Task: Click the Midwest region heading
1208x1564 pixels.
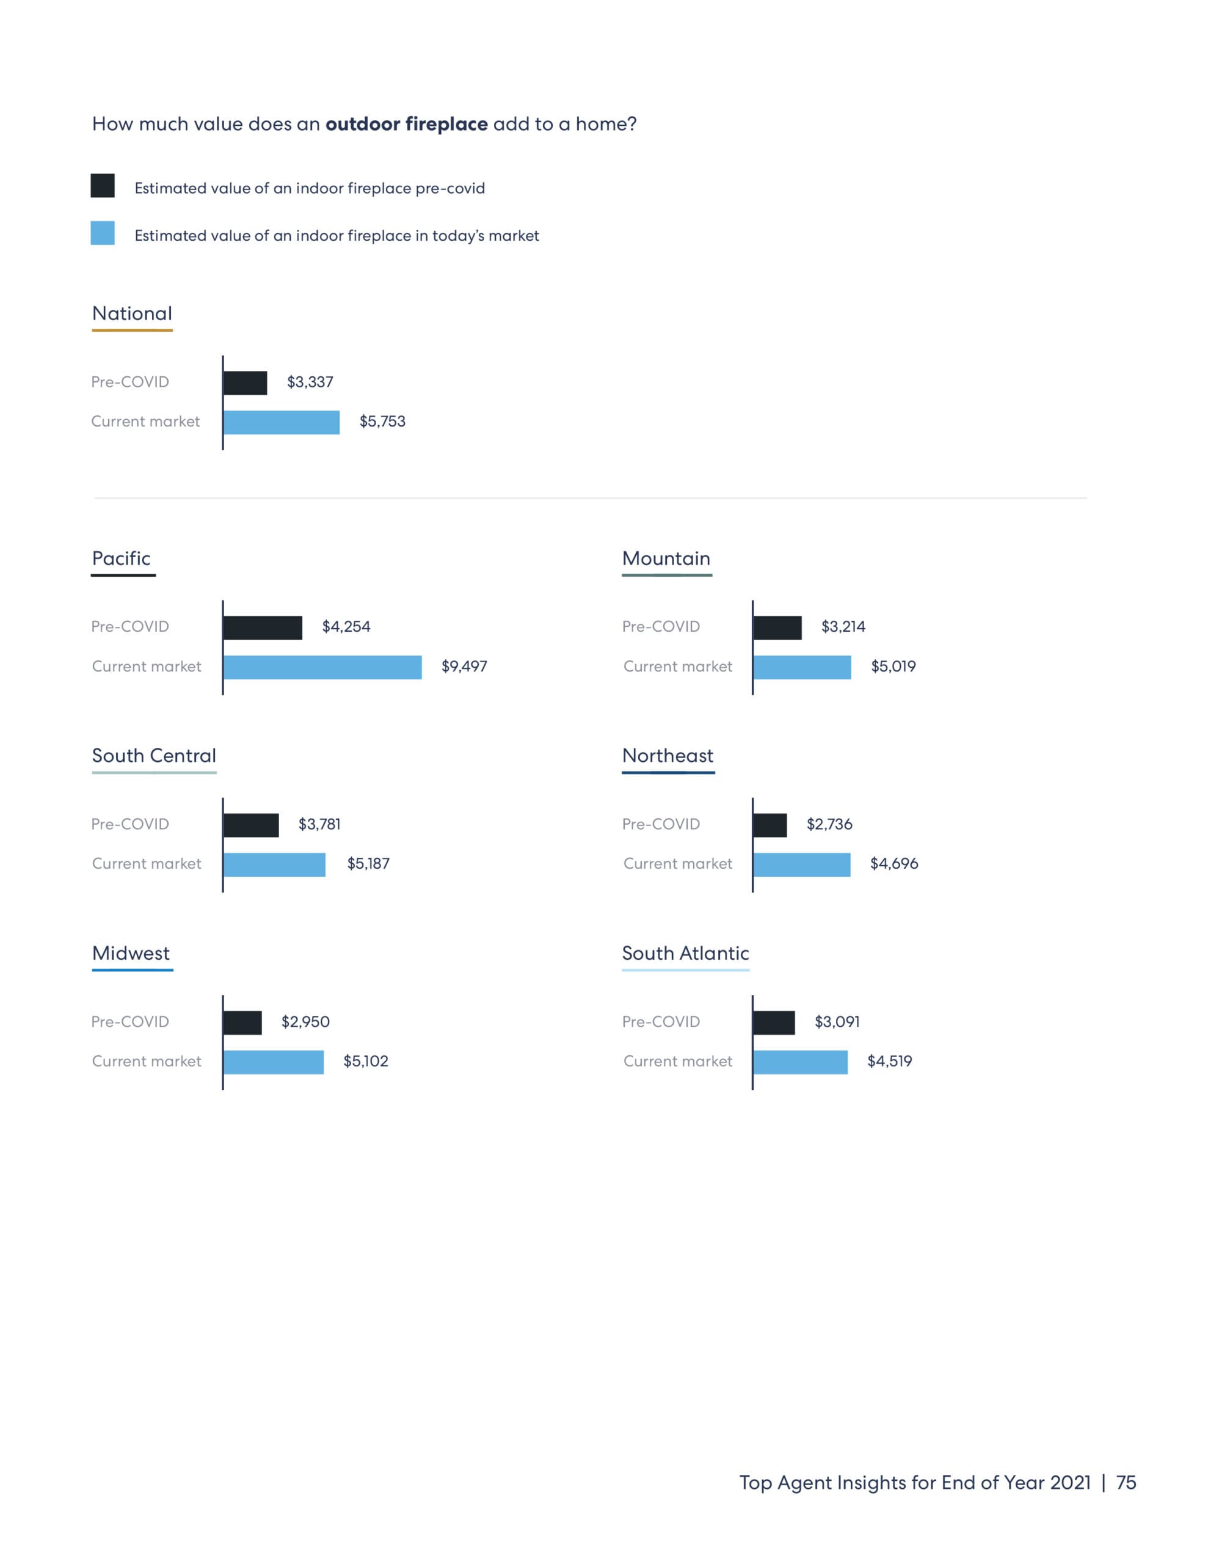Action: coord(131,953)
